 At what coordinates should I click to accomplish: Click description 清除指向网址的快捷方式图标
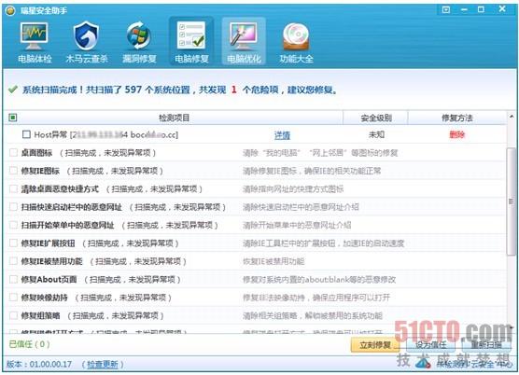293,189
